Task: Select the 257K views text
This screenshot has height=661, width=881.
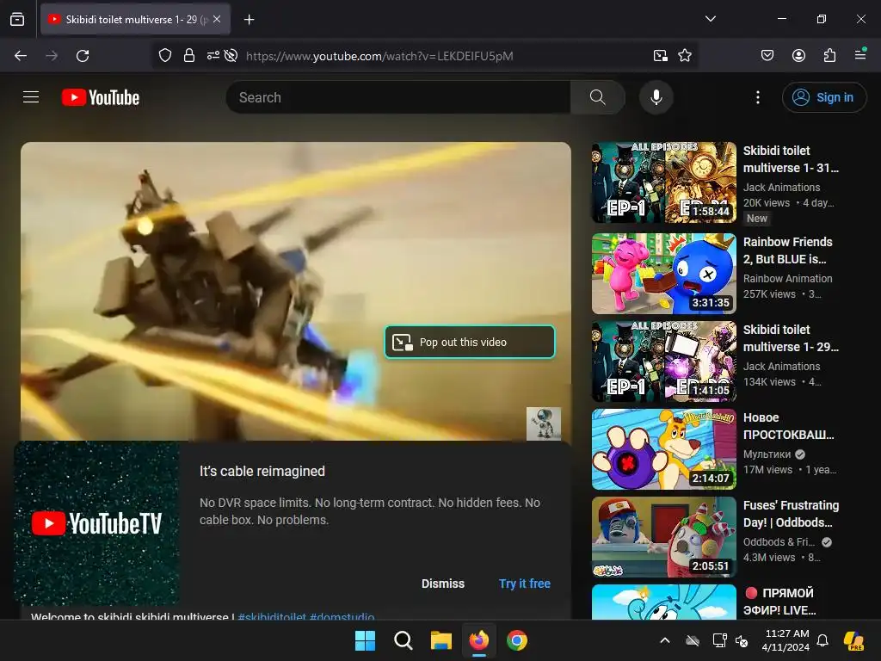Action: [769, 294]
